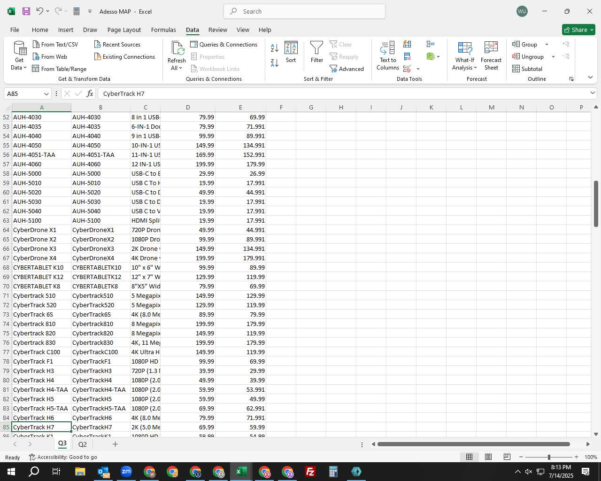Open Accessibility: Good to go status
This screenshot has width=601, height=481.
coord(63,457)
